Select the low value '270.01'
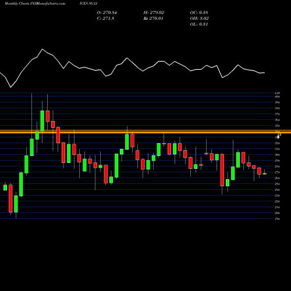 click(156, 19)
